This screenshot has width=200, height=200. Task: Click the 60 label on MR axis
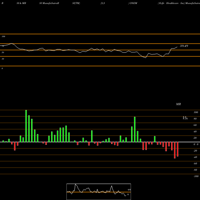click(x=195, y=125)
